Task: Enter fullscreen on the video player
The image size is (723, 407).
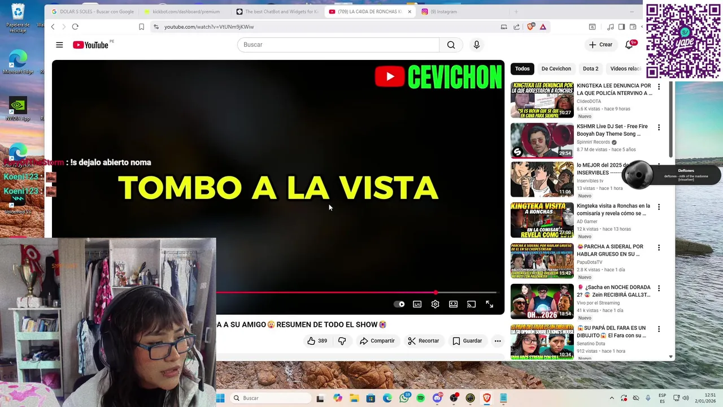Action: pos(489,304)
